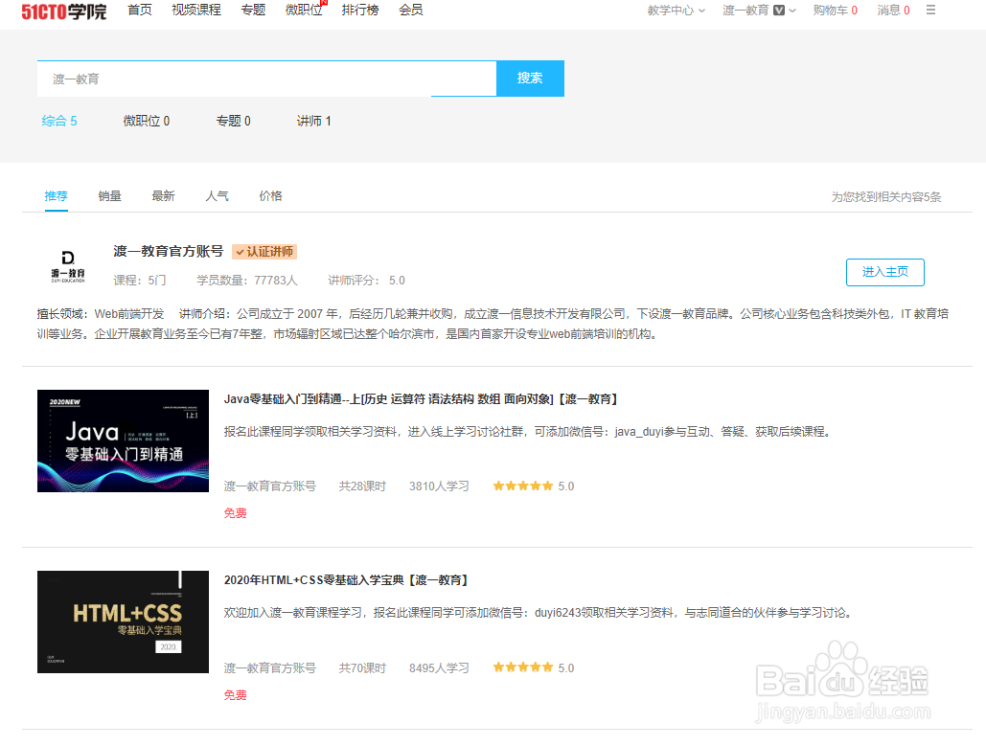This screenshot has width=986, height=746.
Task: Click 共28课时 text
Action: 362,486
